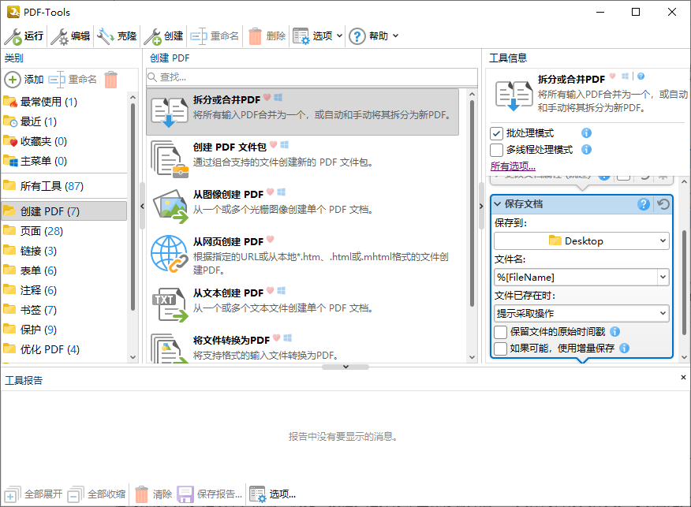The width and height of the screenshot is (691, 507).
Task: Click the 克隆 toolbar icon
Action: (103, 35)
